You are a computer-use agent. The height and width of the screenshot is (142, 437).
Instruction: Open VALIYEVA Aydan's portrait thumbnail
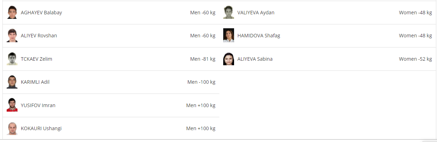[228, 12]
